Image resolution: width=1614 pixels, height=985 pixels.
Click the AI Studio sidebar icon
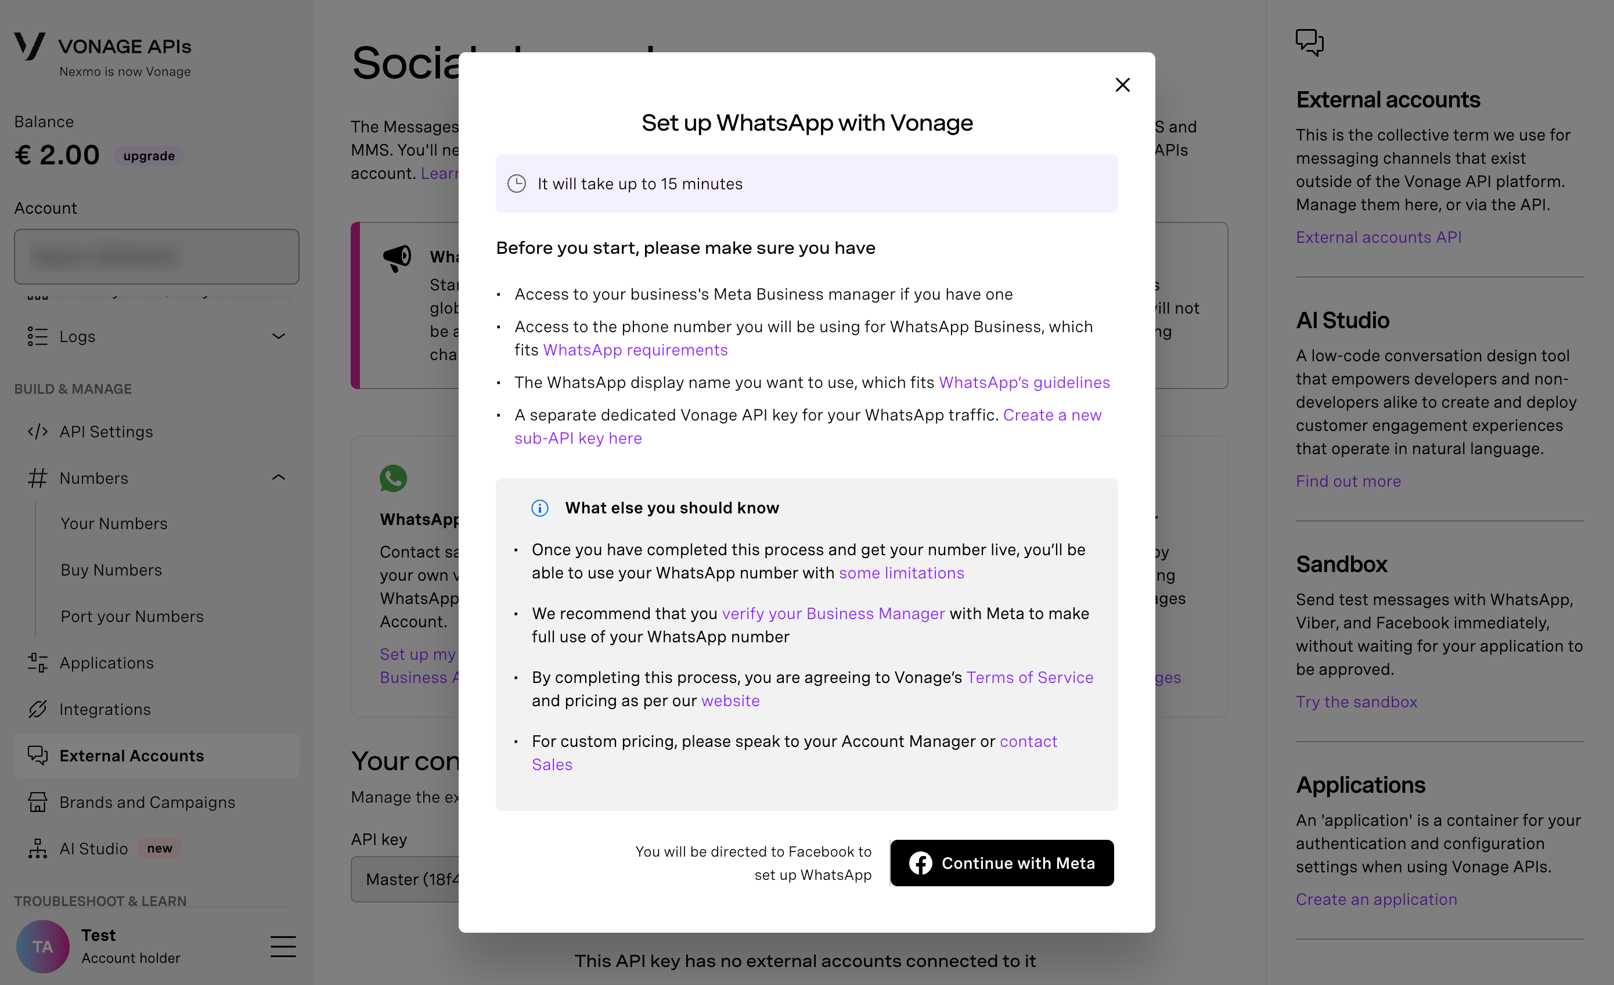pyautogui.click(x=37, y=848)
